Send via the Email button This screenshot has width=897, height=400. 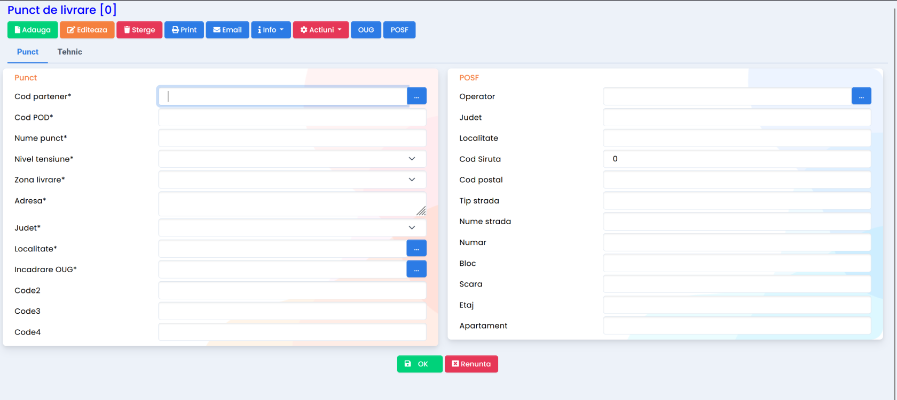pos(227,30)
